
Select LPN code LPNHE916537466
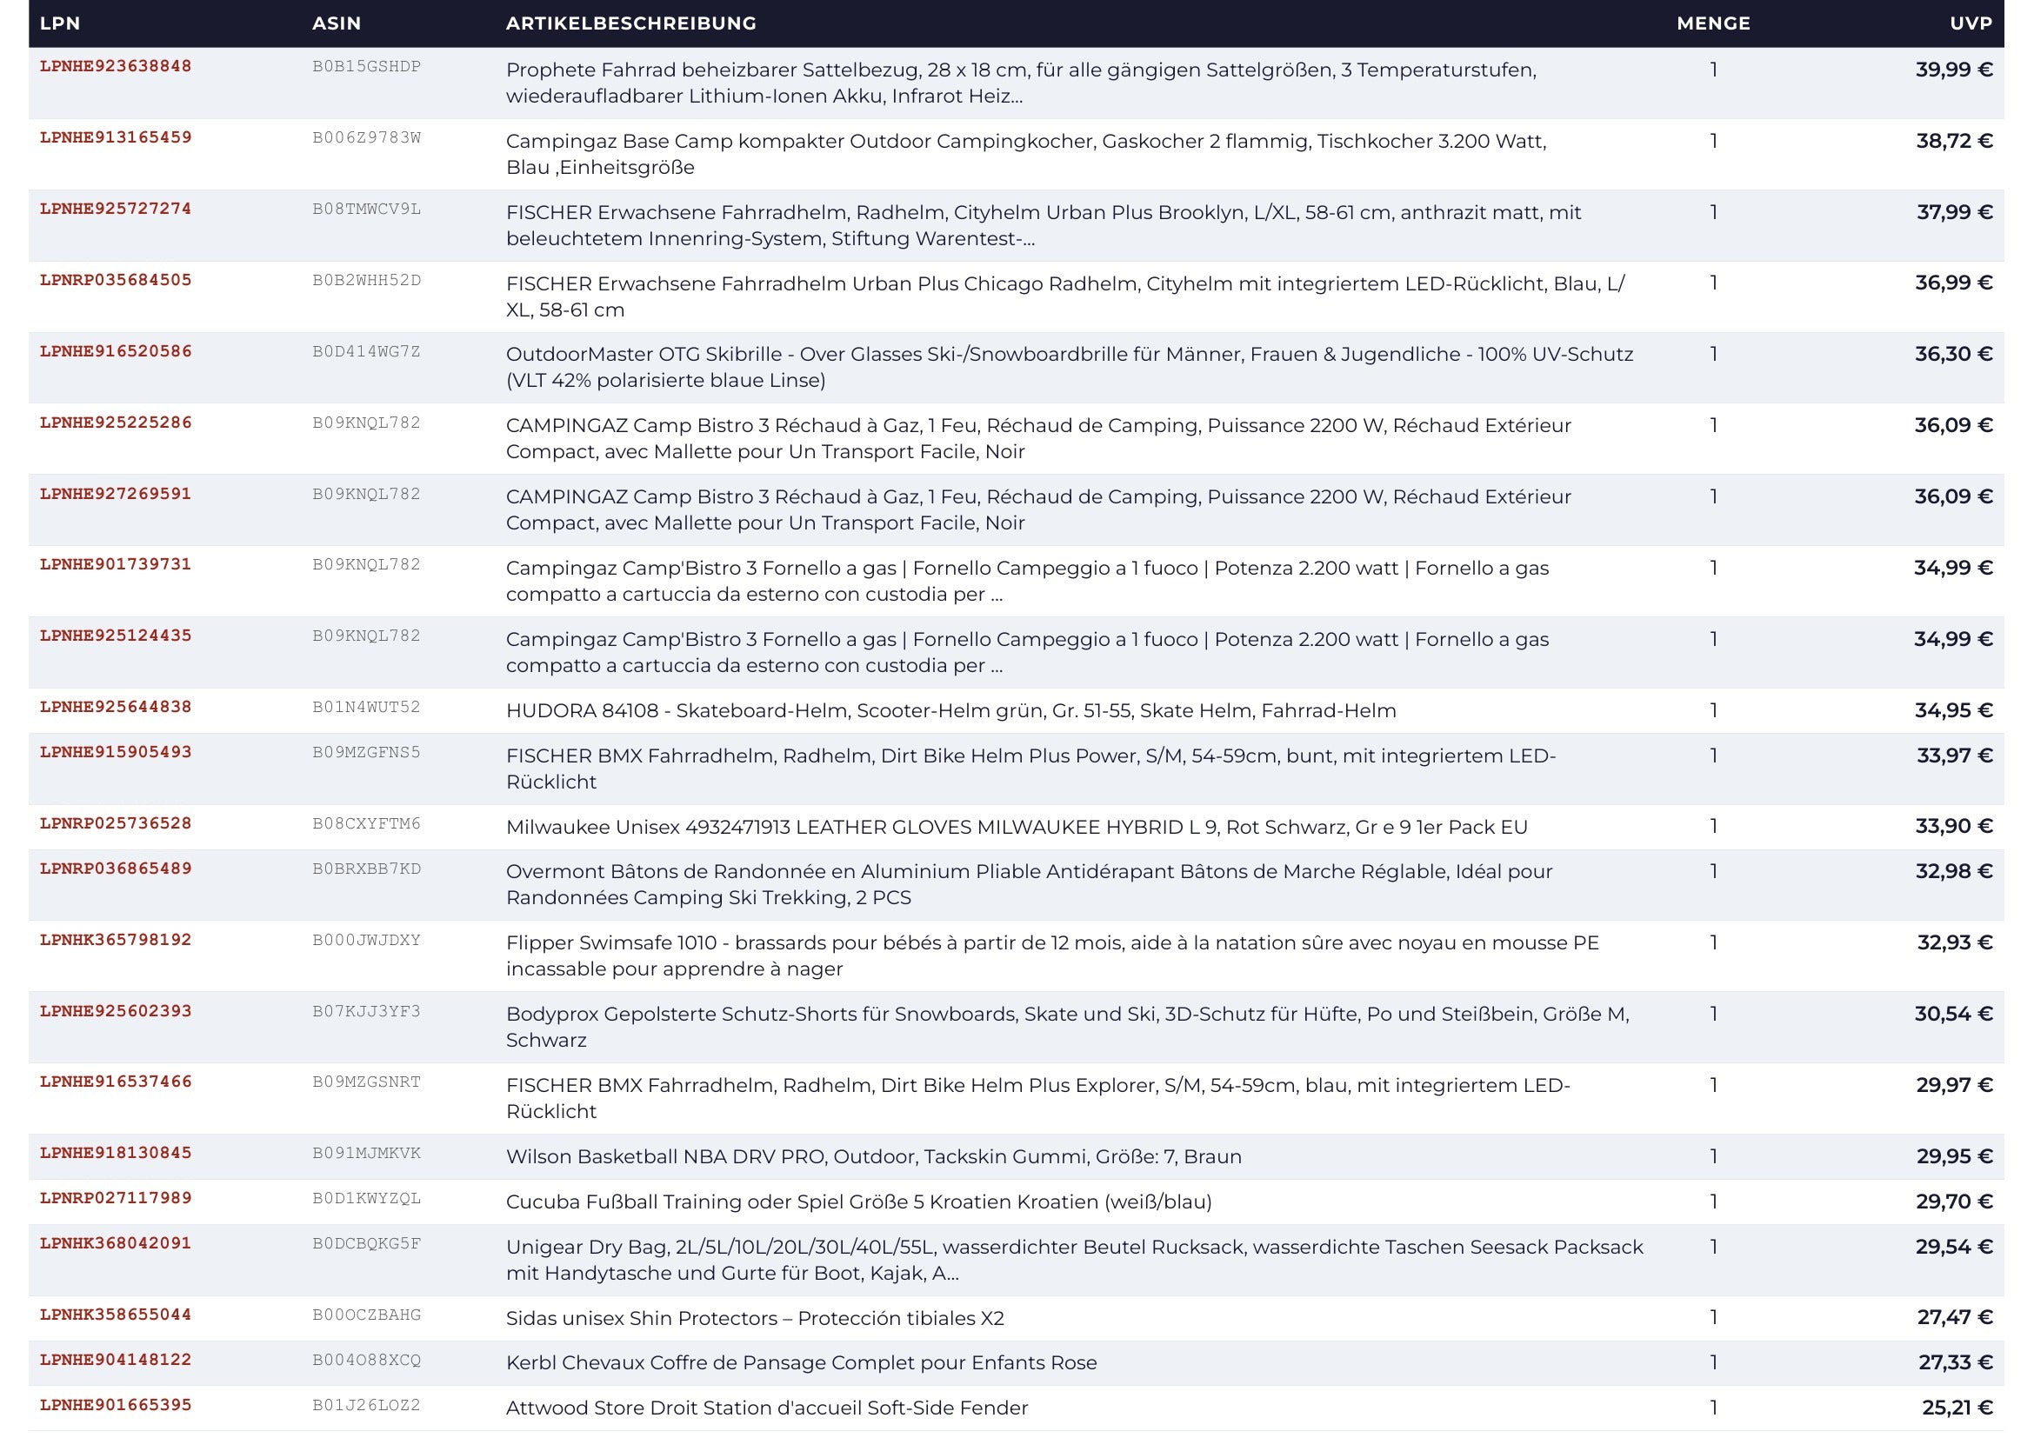[115, 1082]
